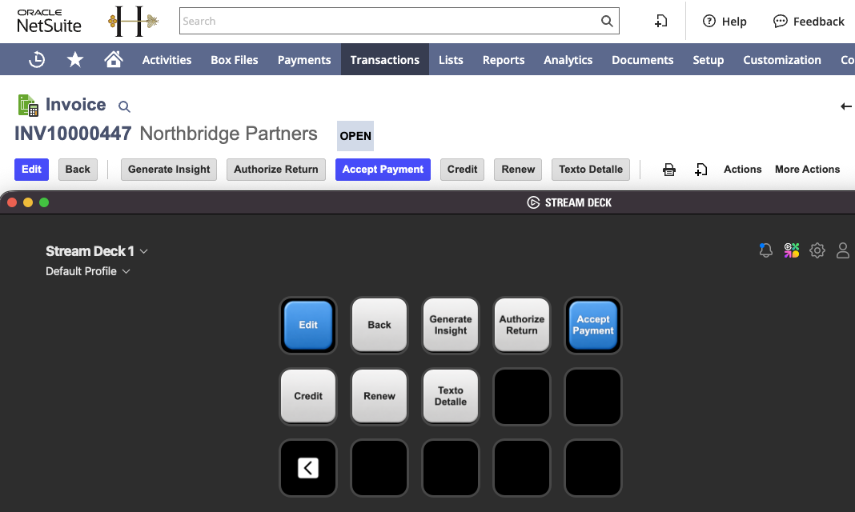Click the Oracle NetSuite logo
The image size is (855, 512).
49,22
